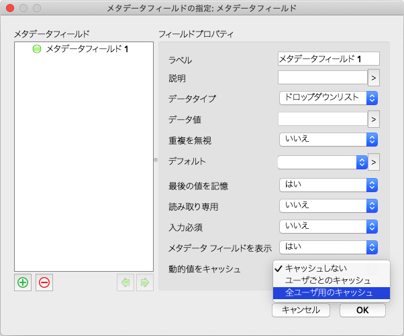Open the メタデータ フィールドを表示 dropdown
This screenshot has height=336, width=404.
pyautogui.click(x=328, y=247)
